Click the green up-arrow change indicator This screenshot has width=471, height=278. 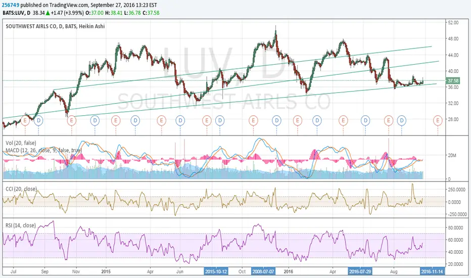coord(48,13)
